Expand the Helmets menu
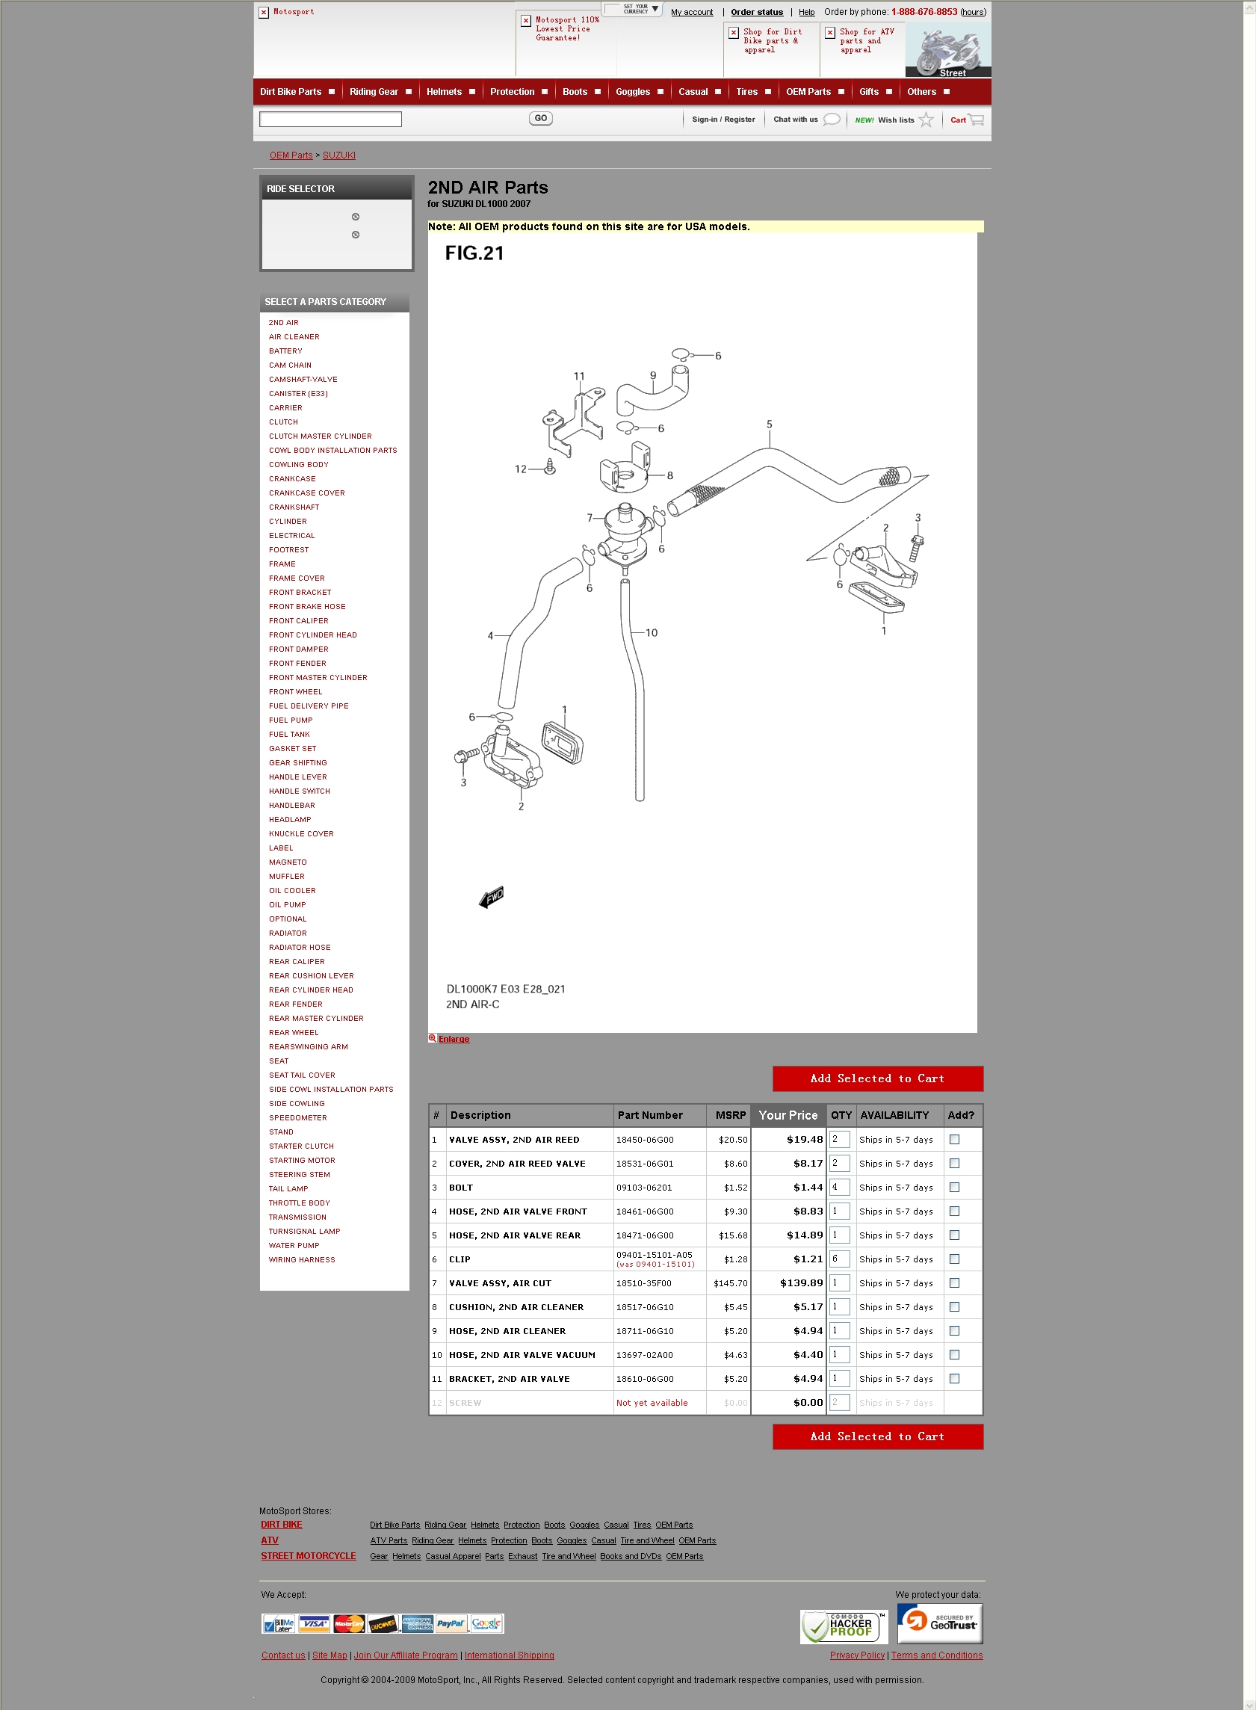Image resolution: width=1256 pixels, height=1710 pixels. 450,92
